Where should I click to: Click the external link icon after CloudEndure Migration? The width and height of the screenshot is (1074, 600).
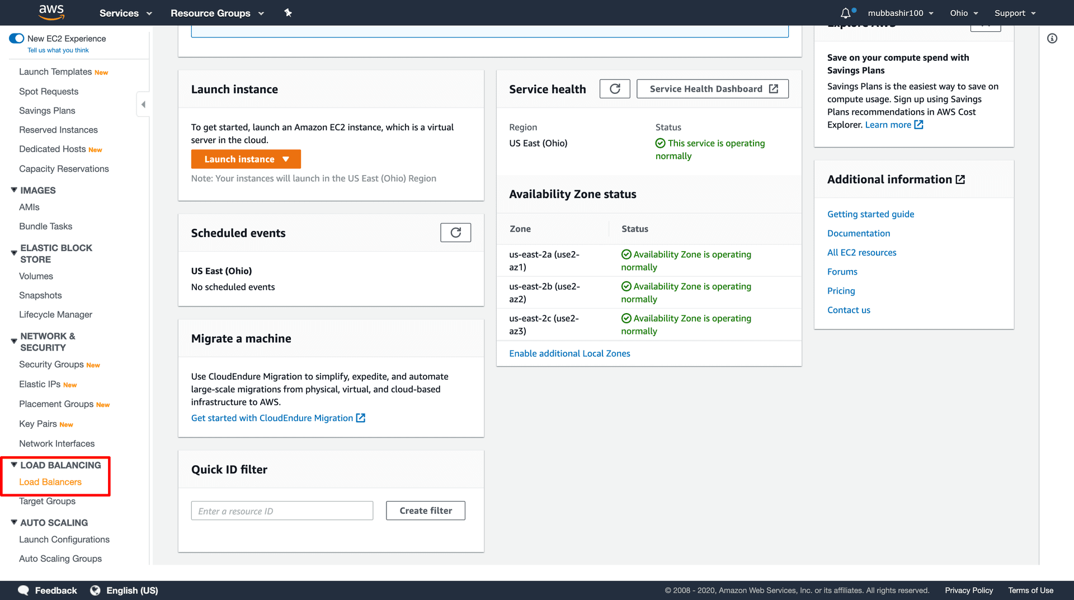[361, 418]
